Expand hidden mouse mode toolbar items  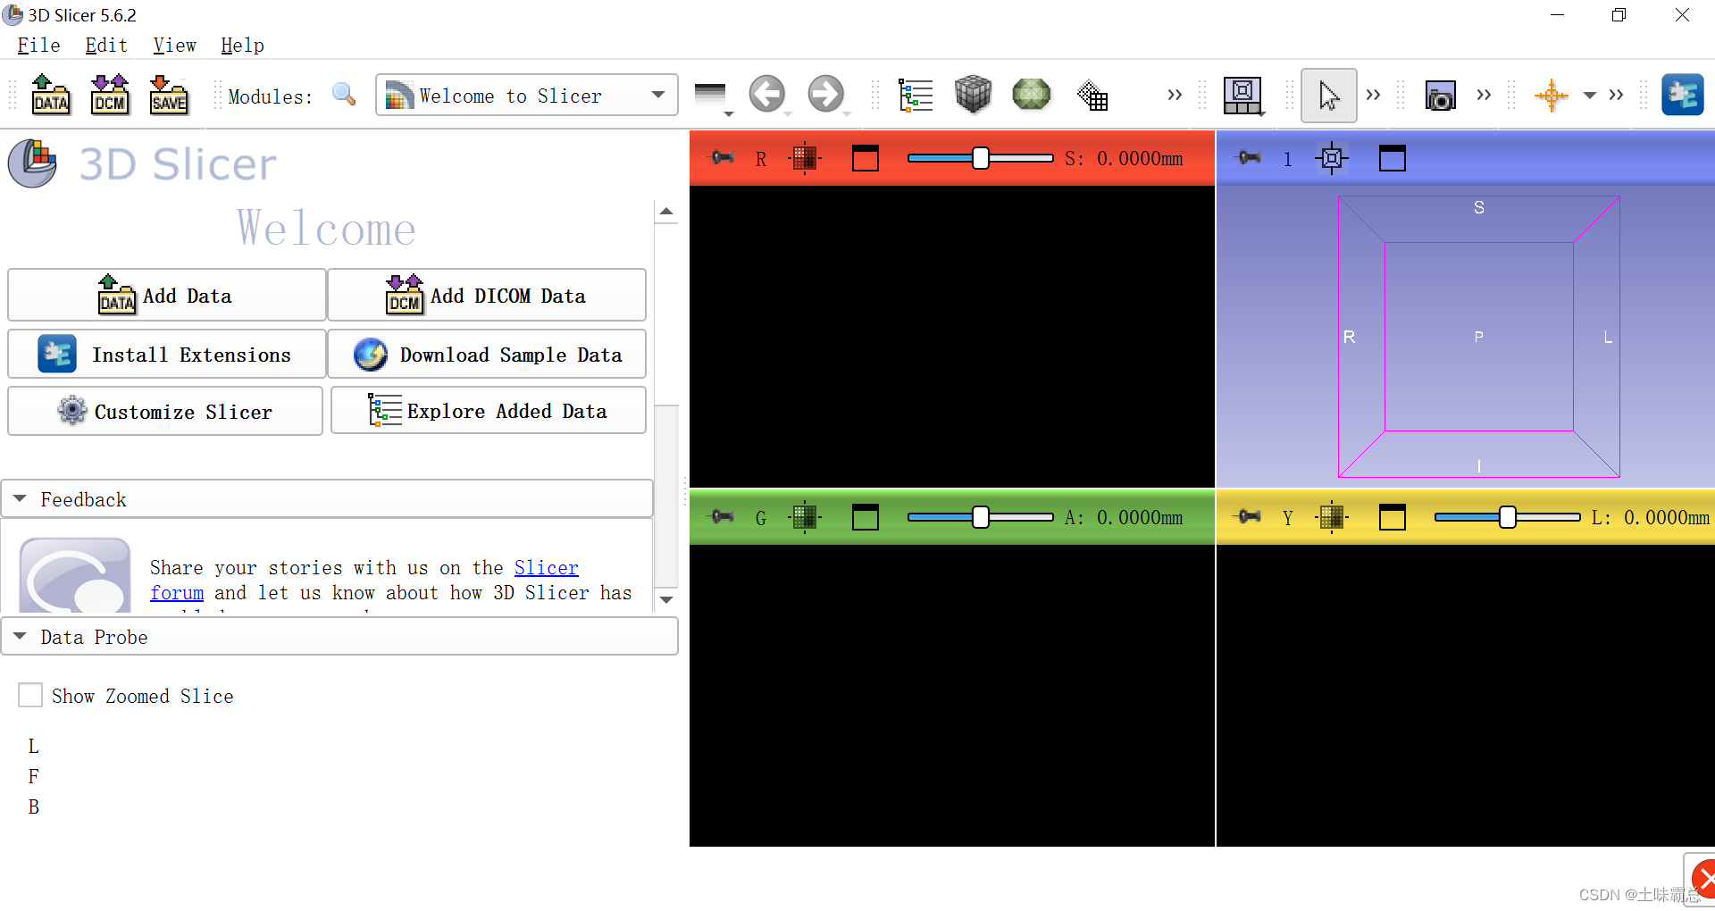1373,95
